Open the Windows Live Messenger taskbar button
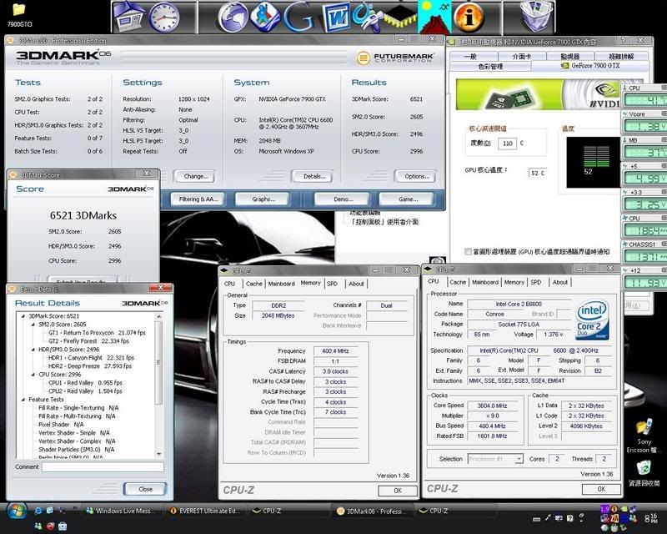Viewport: 667px width, 534px height. pyautogui.click(x=122, y=511)
